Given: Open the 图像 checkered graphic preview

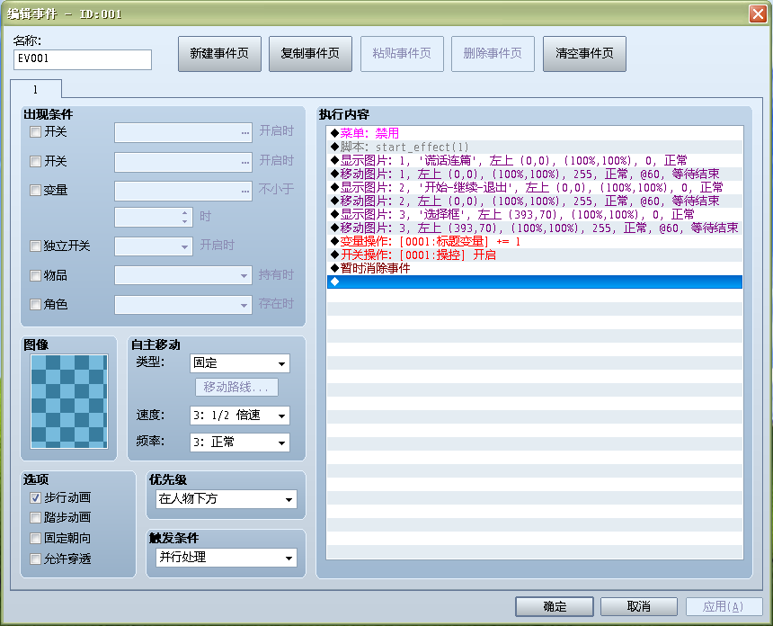Looking at the screenshot, I should coord(69,401).
